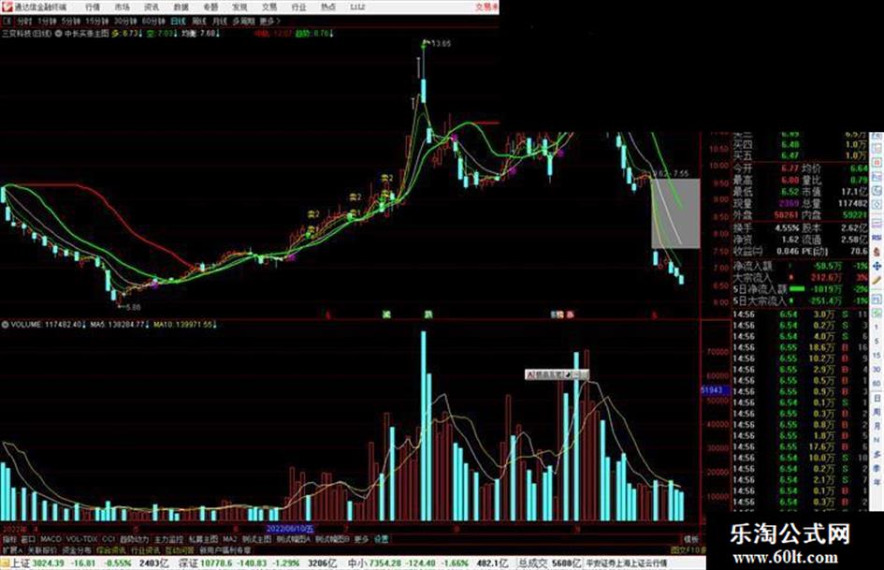The height and width of the screenshot is (570, 884).
Task: Select the 主力监控 indicator tab
Action: coord(168,539)
